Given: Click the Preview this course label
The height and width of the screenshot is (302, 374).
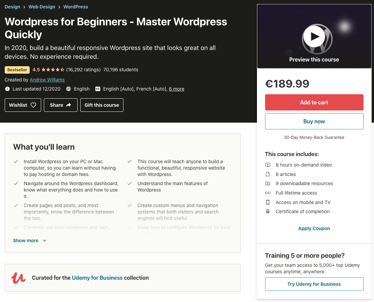Looking at the screenshot, I should [314, 59].
